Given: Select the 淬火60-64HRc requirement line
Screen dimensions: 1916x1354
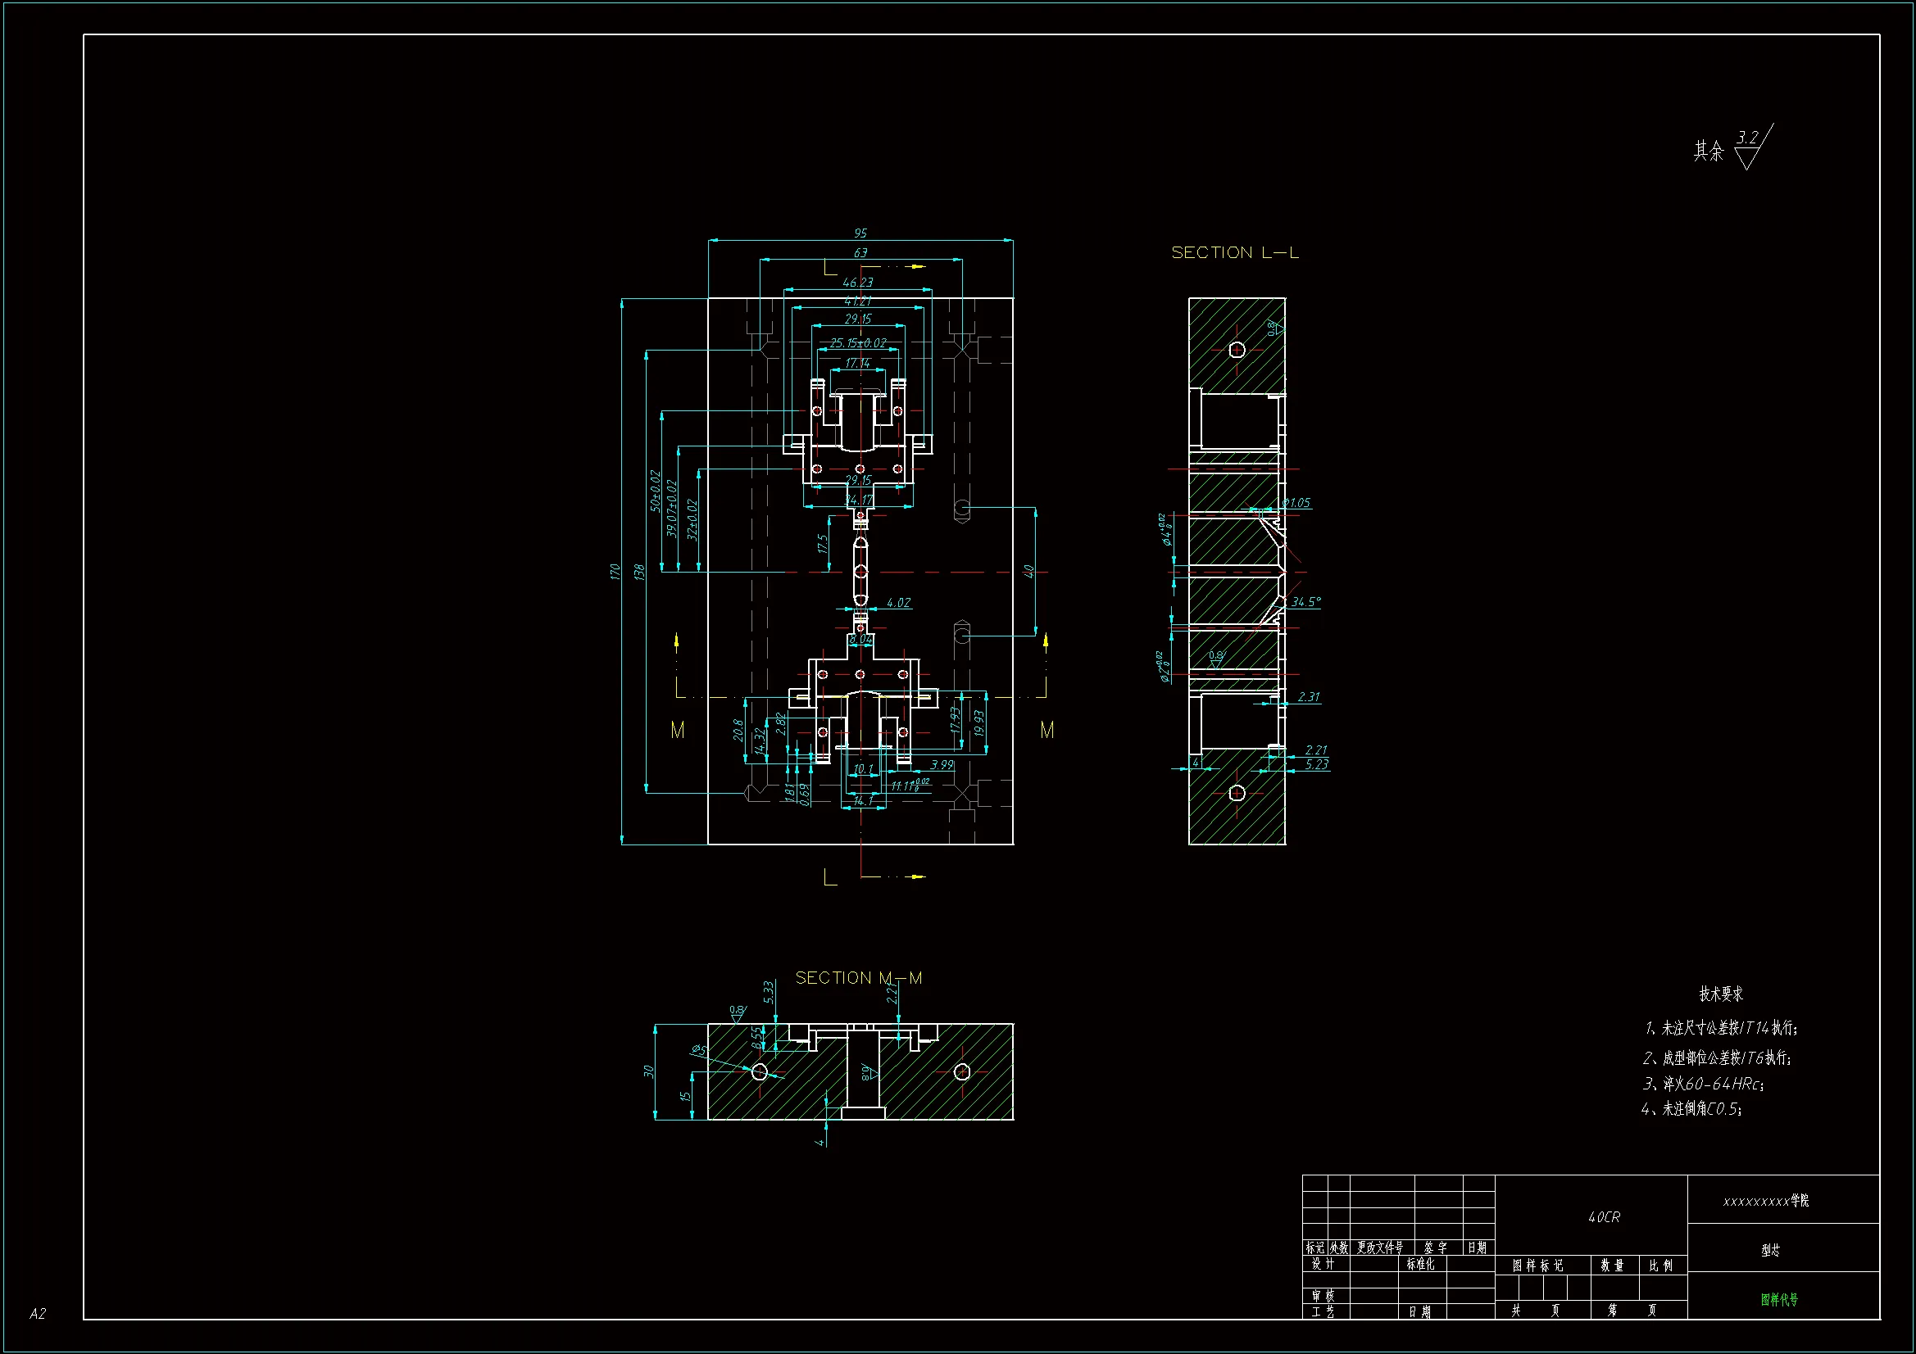Looking at the screenshot, I should pos(1702,1084).
